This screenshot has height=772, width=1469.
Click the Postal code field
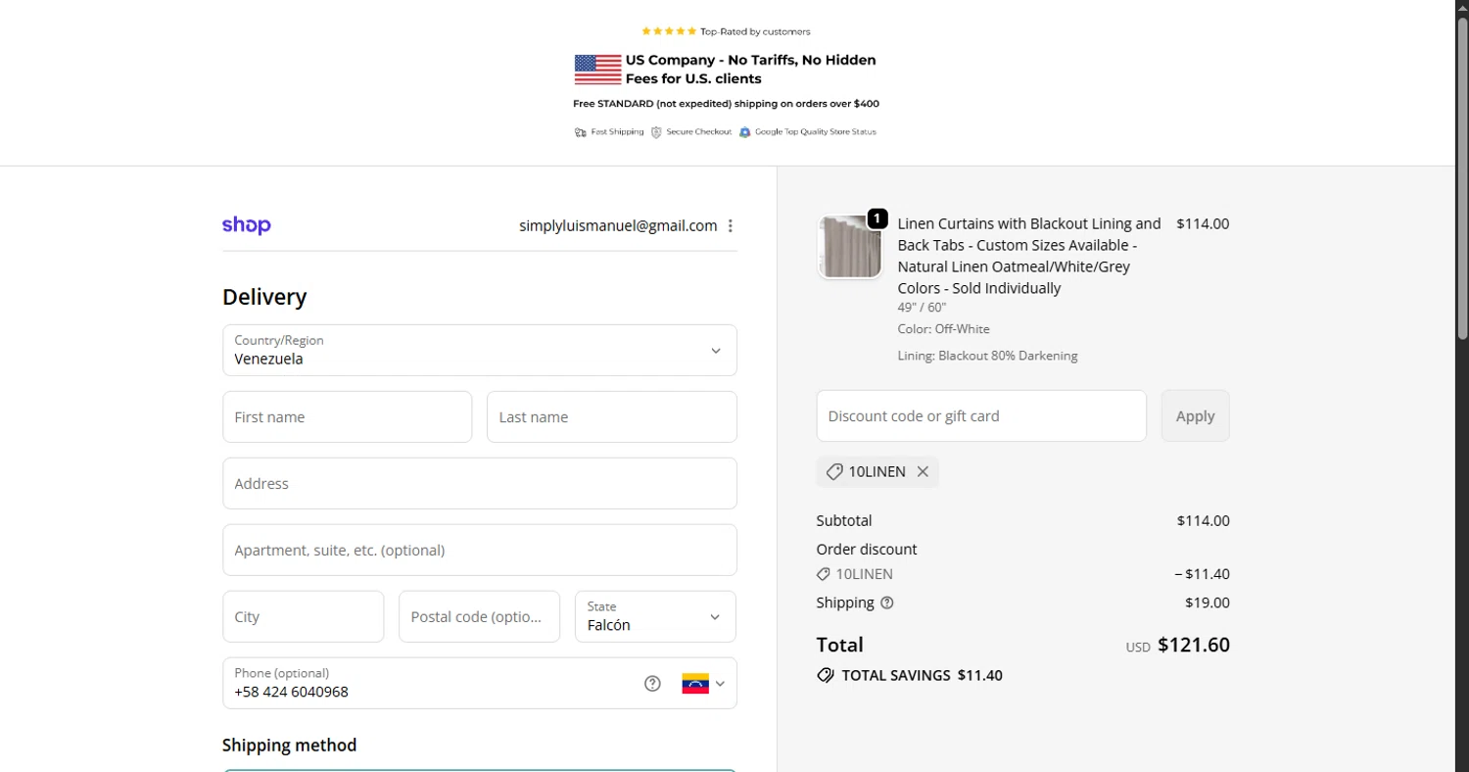480,616
